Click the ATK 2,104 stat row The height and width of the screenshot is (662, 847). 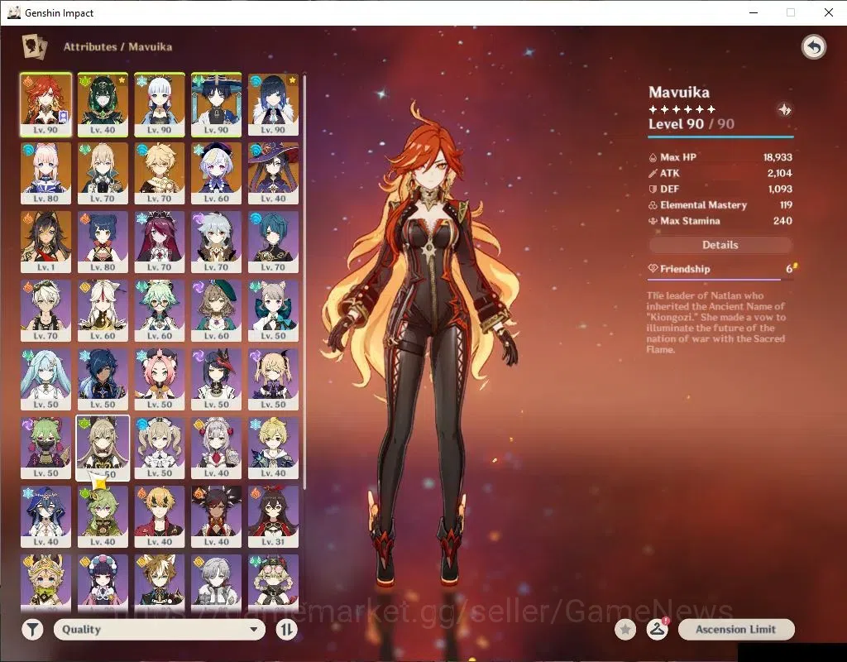[x=720, y=173]
